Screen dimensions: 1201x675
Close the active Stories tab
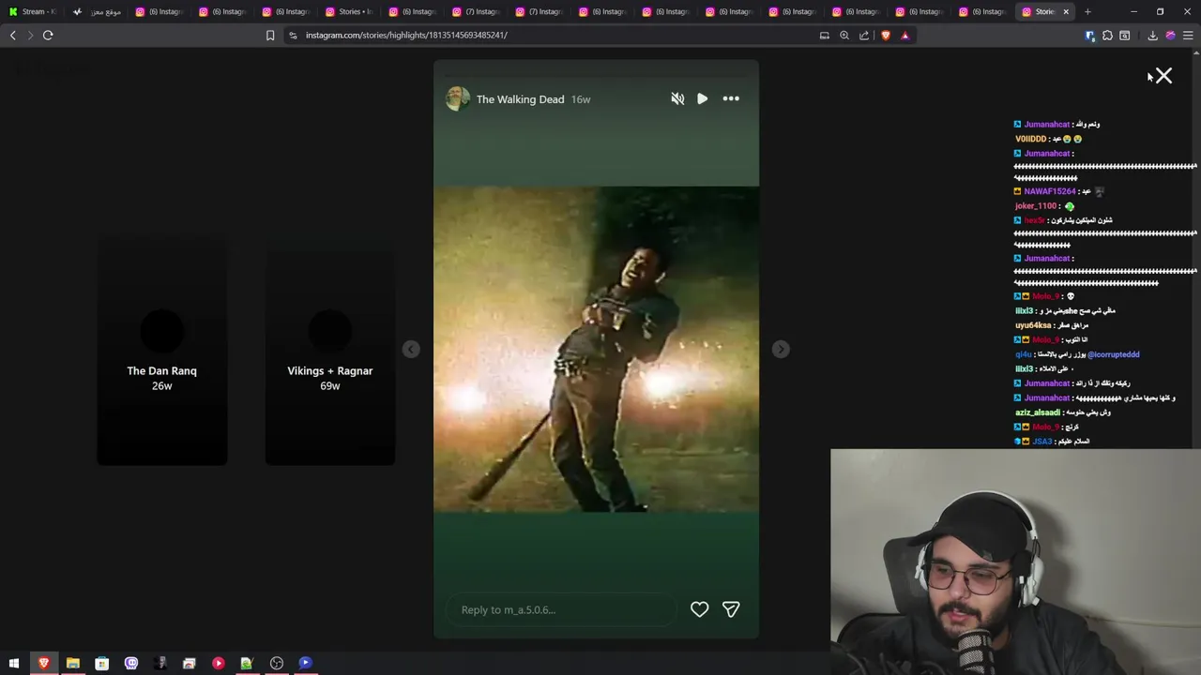point(1066,11)
